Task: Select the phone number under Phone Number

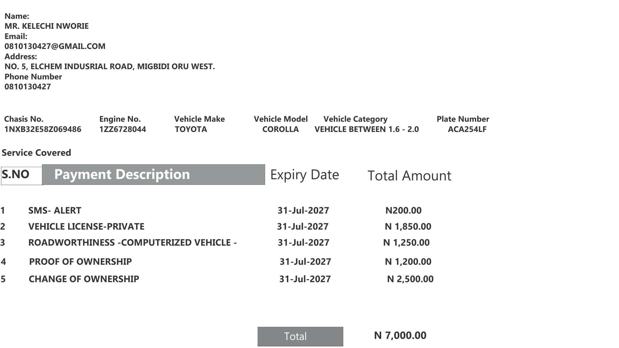Action: (x=28, y=87)
